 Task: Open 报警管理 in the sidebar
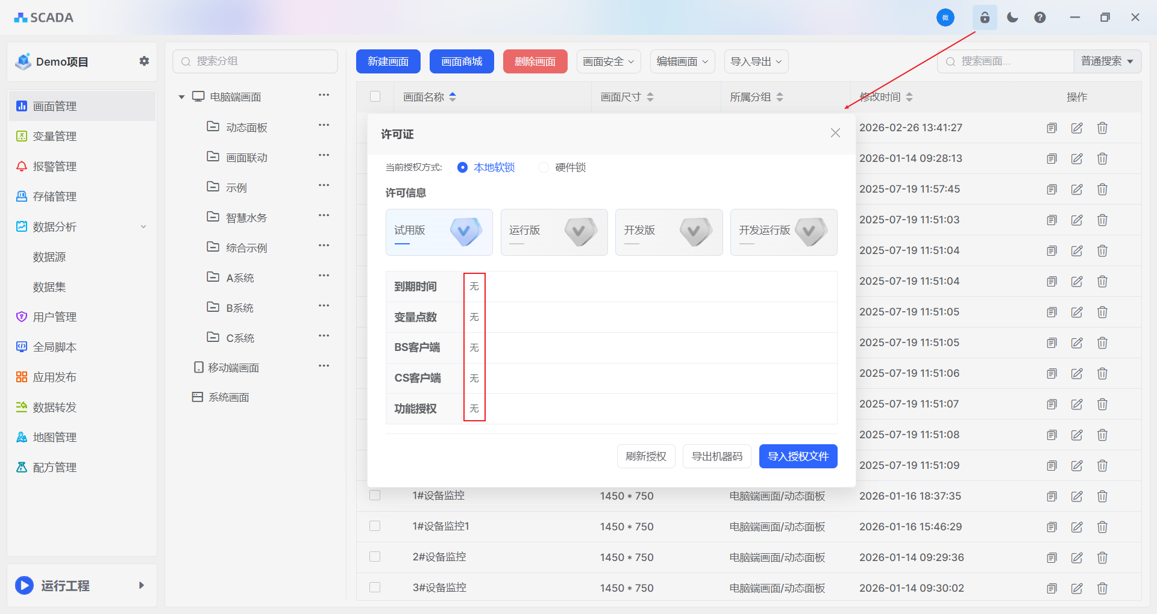click(x=54, y=166)
